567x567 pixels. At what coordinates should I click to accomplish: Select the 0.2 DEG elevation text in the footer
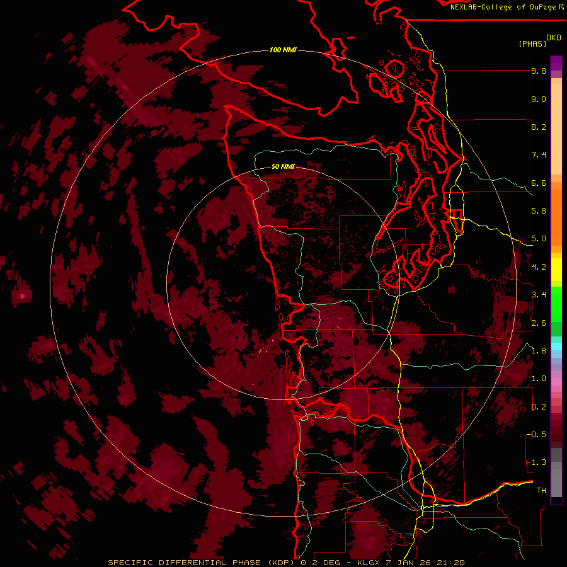click(319, 563)
